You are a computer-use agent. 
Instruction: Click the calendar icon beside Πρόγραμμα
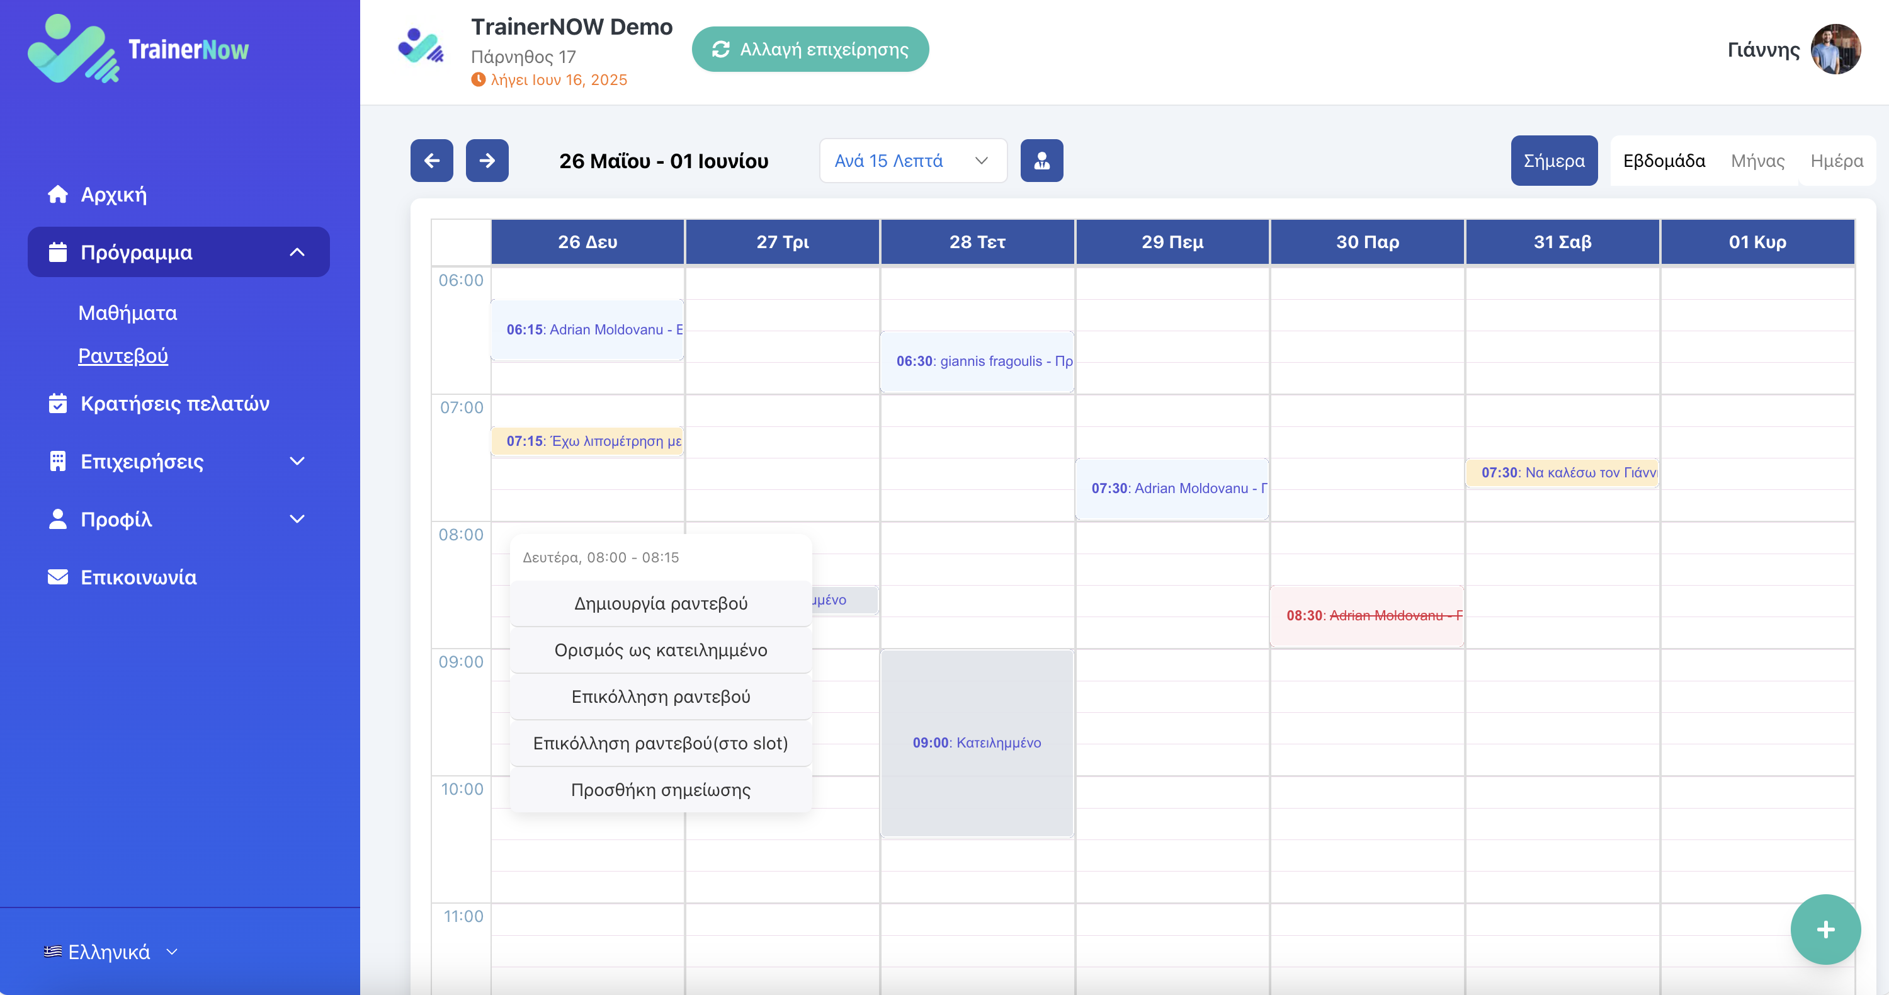(x=58, y=253)
